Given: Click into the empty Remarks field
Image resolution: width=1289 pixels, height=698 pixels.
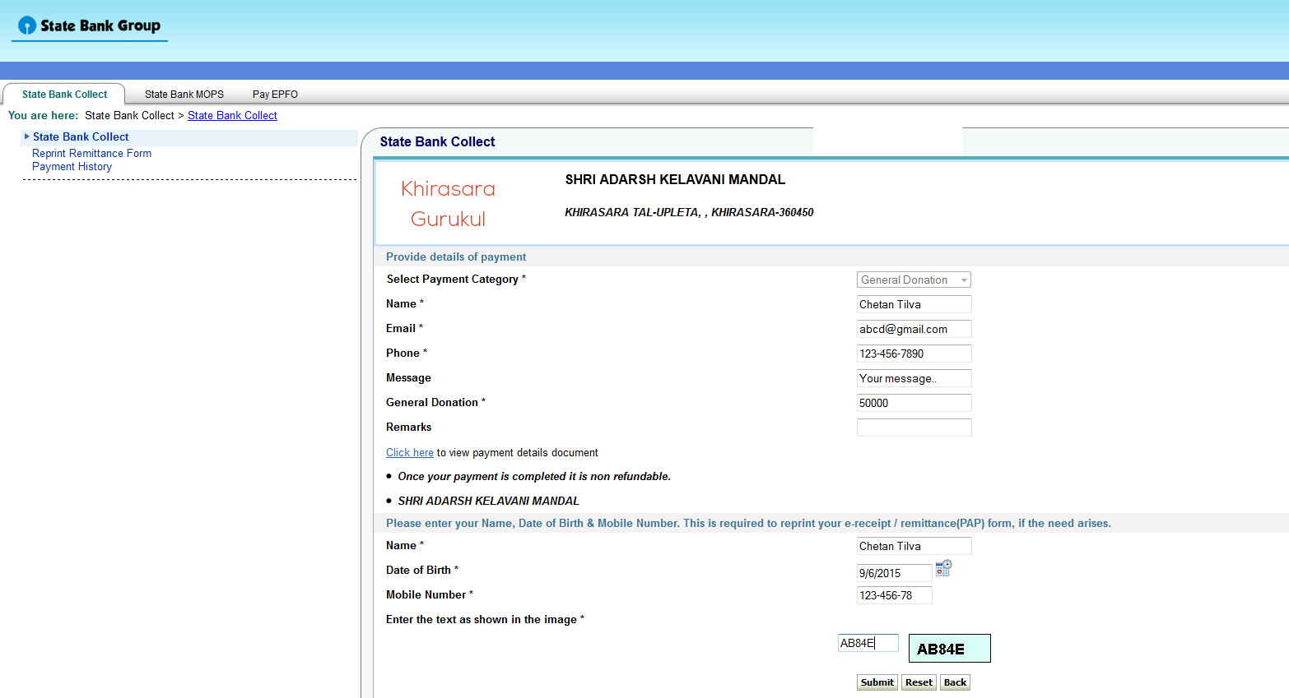Looking at the screenshot, I should pos(914,428).
